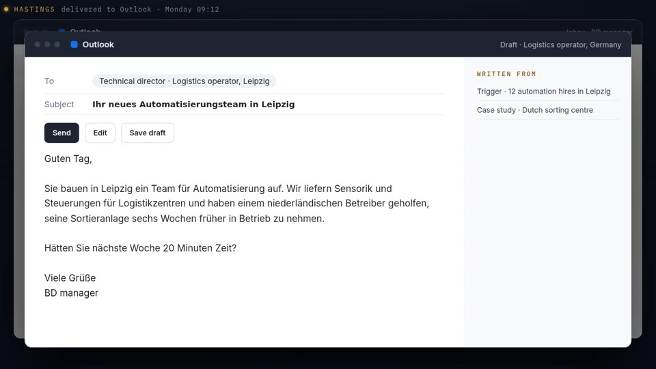Click the WRITTEN FROM panel heading
Image resolution: width=656 pixels, height=369 pixels.
coord(506,74)
